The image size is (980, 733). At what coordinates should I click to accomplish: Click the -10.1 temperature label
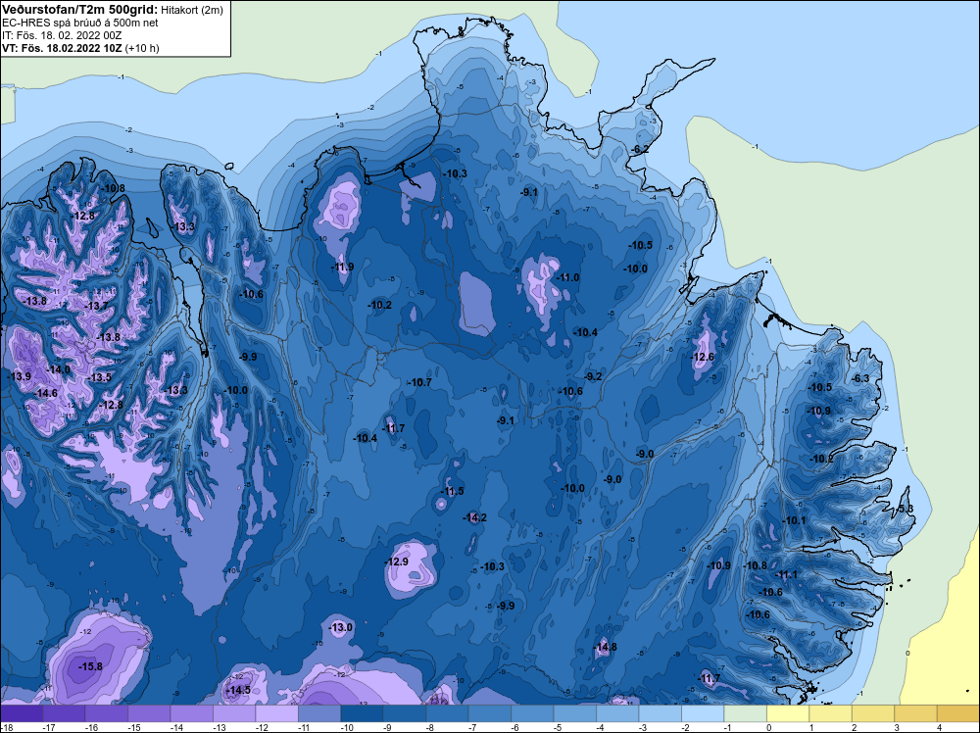794,520
